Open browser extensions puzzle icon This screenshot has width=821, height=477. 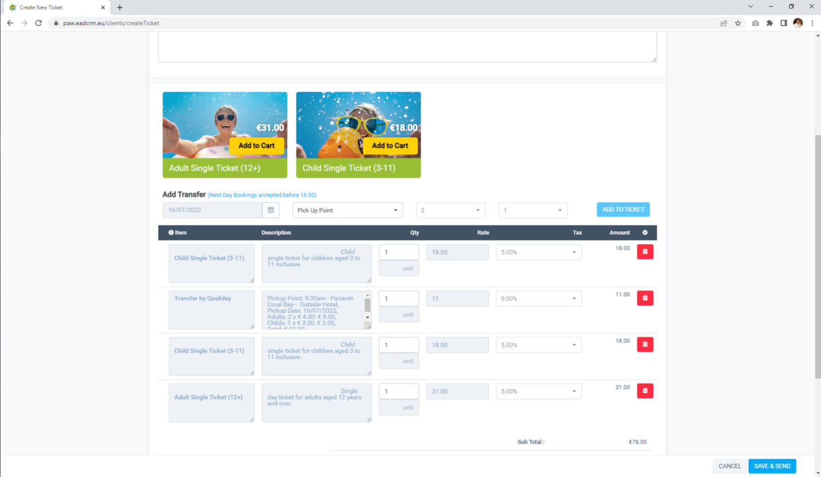pos(769,23)
